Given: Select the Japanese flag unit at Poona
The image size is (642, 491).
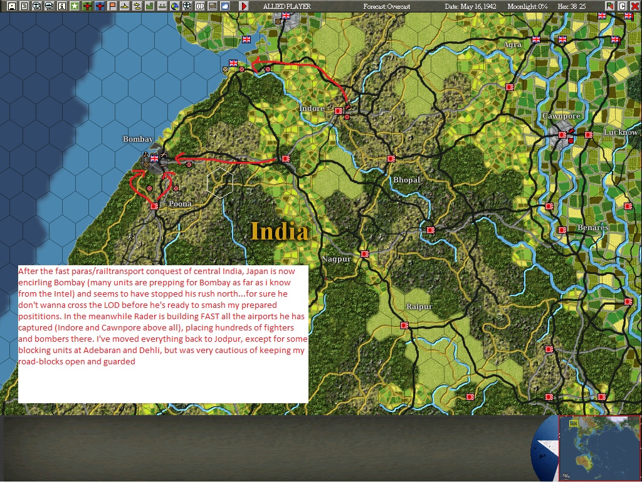Looking at the screenshot, I should 154,206.
